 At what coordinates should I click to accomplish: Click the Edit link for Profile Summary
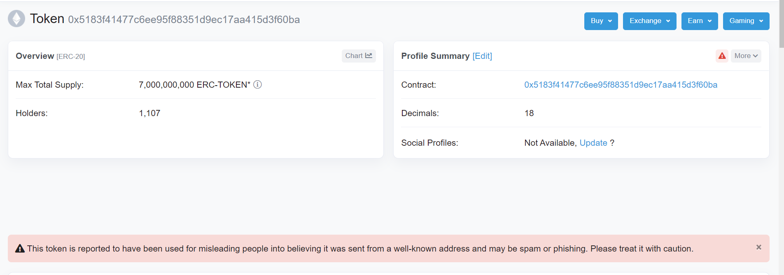[482, 56]
